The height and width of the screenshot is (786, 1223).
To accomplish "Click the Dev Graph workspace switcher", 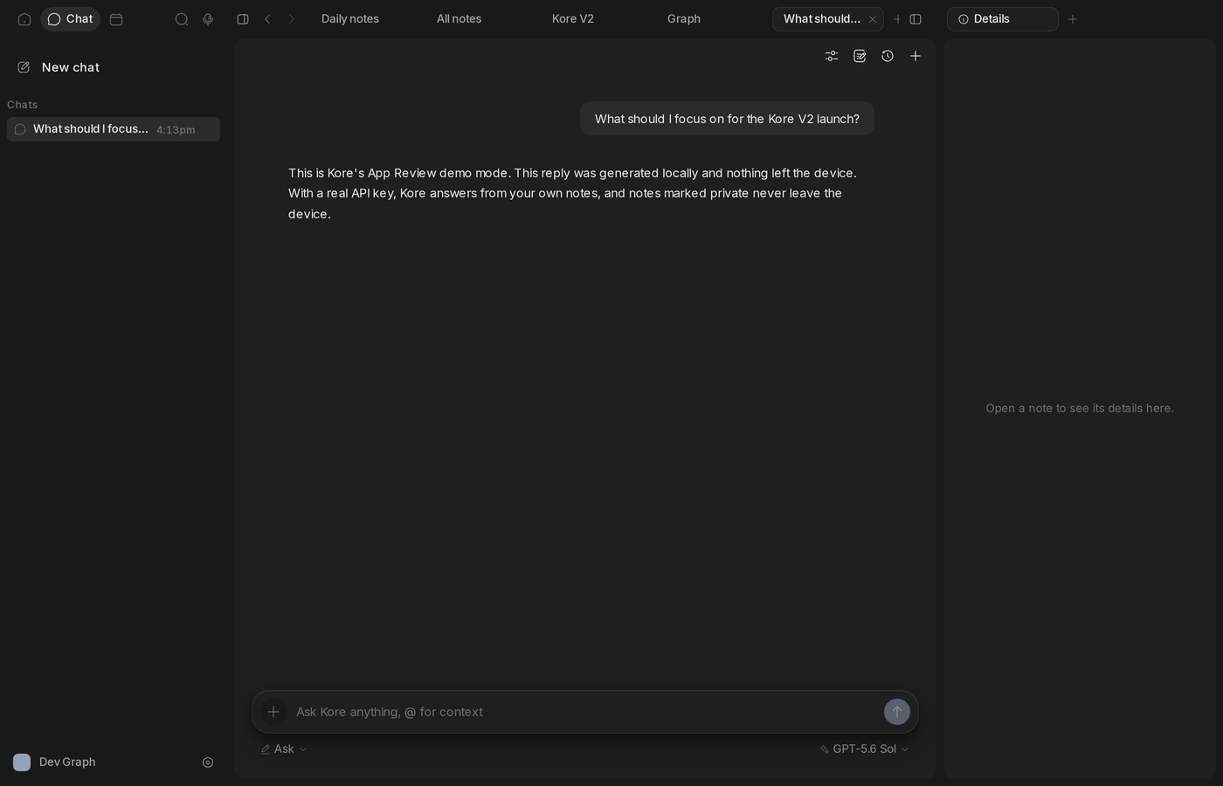I will pyautogui.click(x=55, y=762).
